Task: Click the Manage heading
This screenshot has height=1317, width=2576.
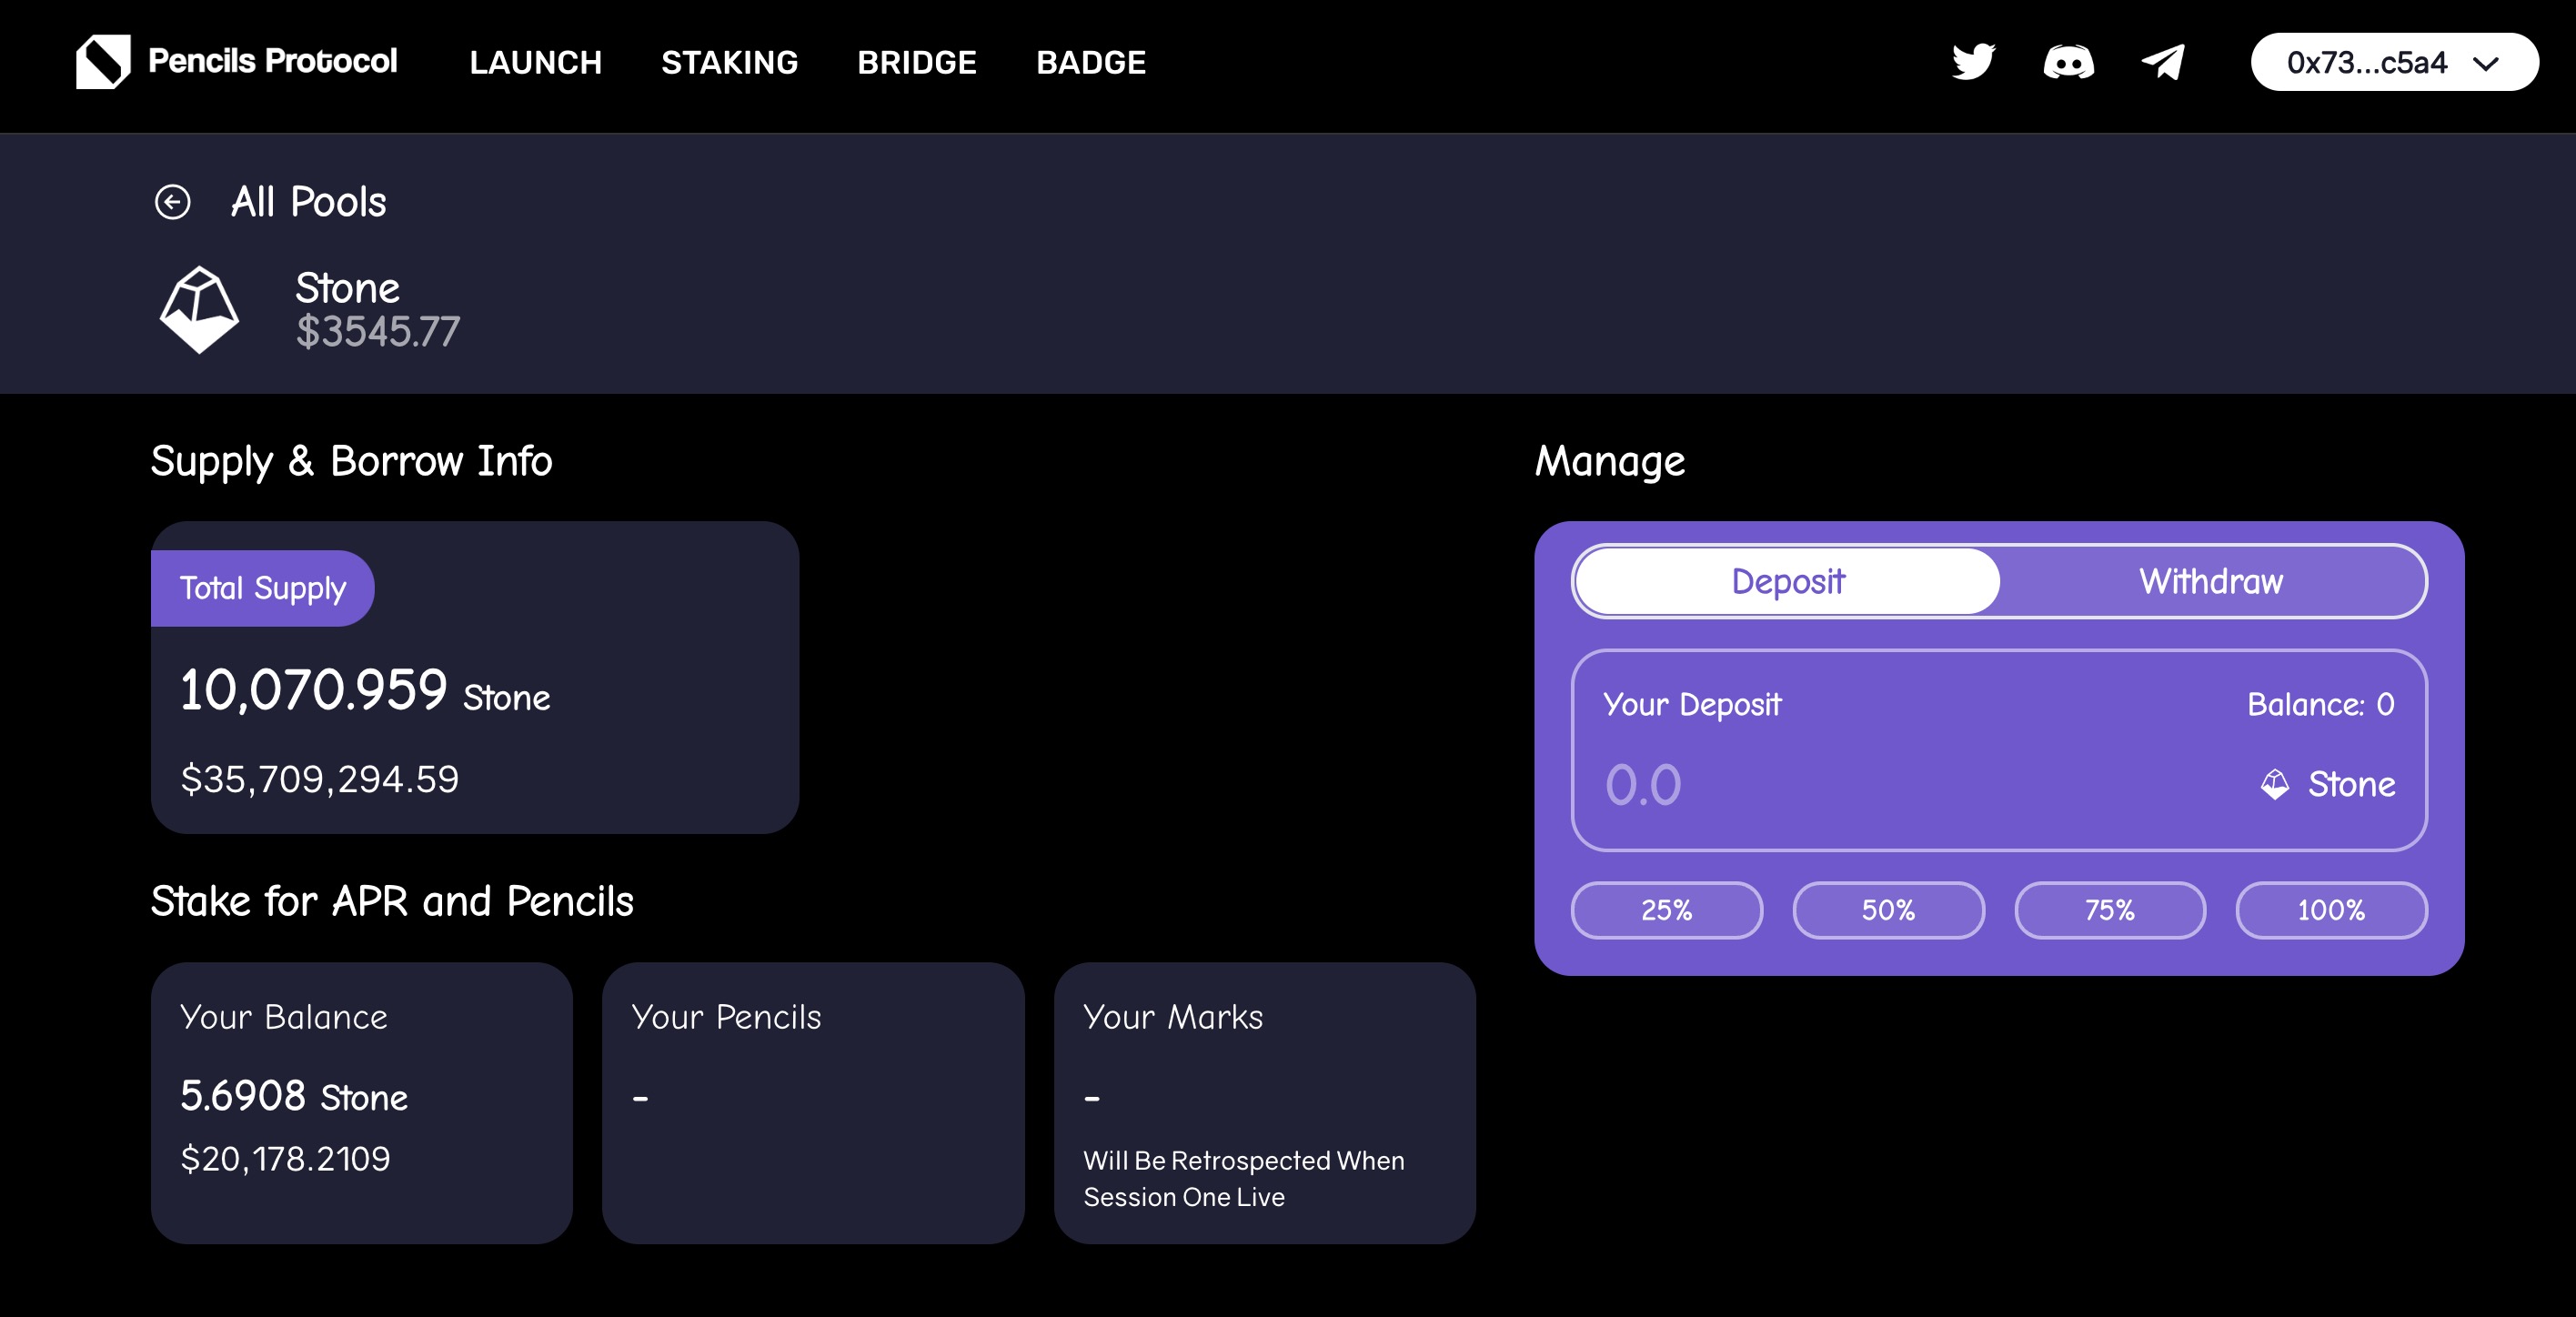Action: [x=1610, y=462]
